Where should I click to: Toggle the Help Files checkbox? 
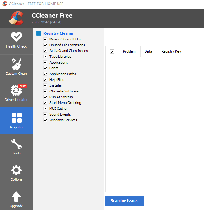pos(45,80)
